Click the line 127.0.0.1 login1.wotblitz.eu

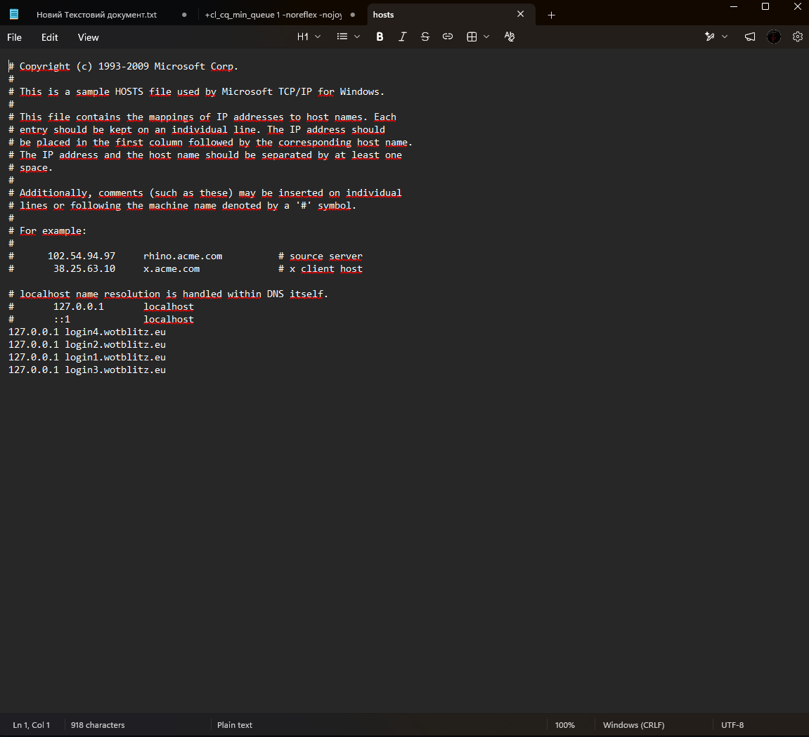coord(87,357)
